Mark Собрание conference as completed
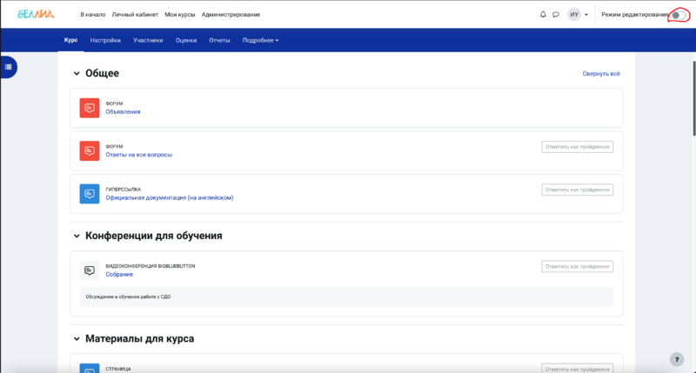The image size is (696, 373). coord(577,267)
